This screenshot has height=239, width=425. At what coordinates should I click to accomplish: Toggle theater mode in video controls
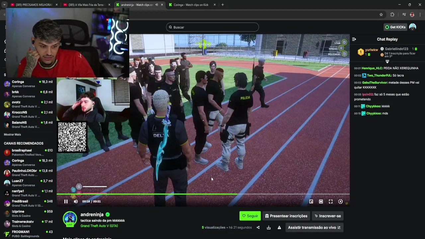pyautogui.click(x=321, y=201)
